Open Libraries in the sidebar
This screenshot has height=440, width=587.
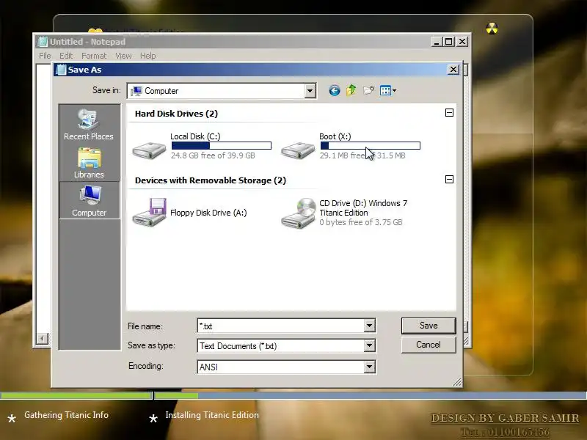click(x=89, y=163)
